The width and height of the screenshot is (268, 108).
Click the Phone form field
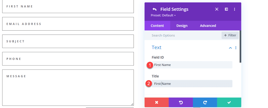[68, 59]
